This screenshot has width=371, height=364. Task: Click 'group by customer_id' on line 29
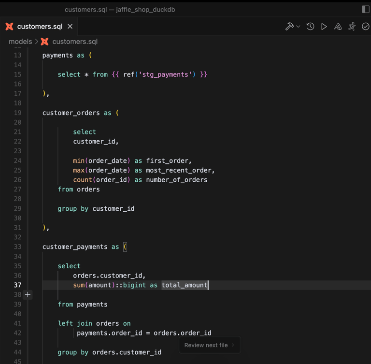pyautogui.click(x=96, y=209)
